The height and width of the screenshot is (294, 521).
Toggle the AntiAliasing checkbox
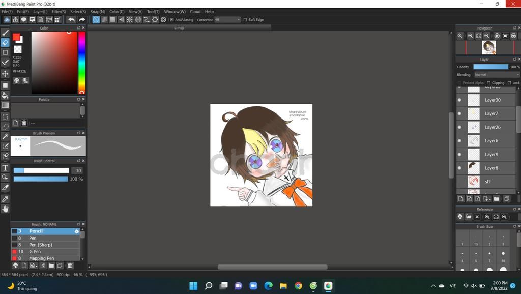tap(172, 20)
